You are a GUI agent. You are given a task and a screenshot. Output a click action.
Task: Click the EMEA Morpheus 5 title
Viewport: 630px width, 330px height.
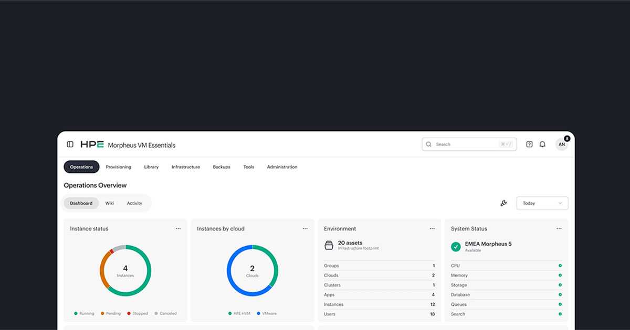click(488, 244)
